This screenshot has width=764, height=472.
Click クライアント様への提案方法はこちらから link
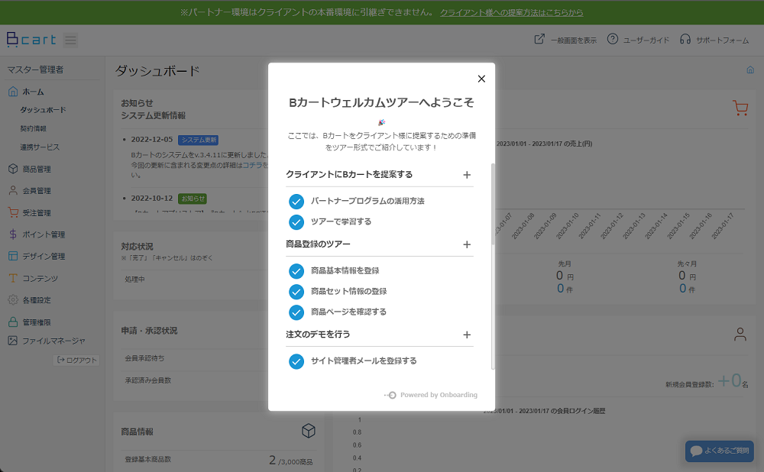point(512,12)
